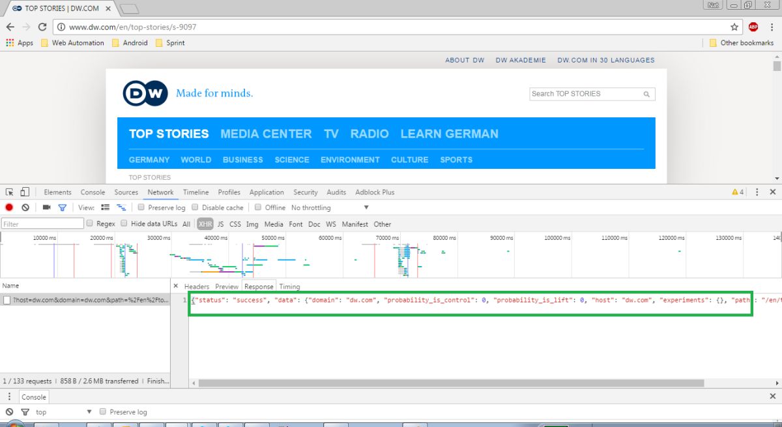Open the console drawer three-dot menu
Image resolution: width=782 pixels, height=427 pixels.
9,396
